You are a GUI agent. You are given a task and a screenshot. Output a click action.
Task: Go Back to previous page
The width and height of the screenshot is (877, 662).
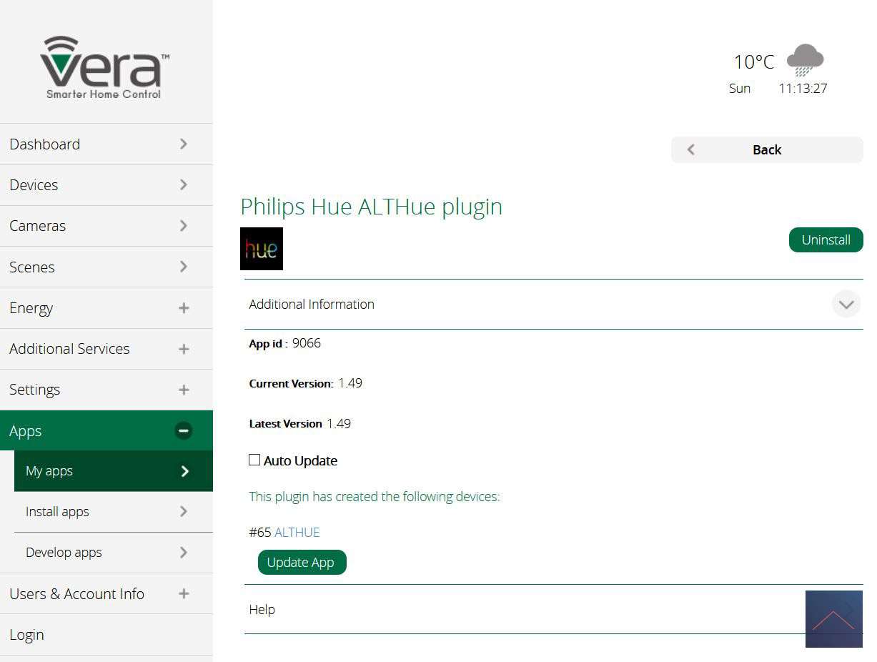766,150
